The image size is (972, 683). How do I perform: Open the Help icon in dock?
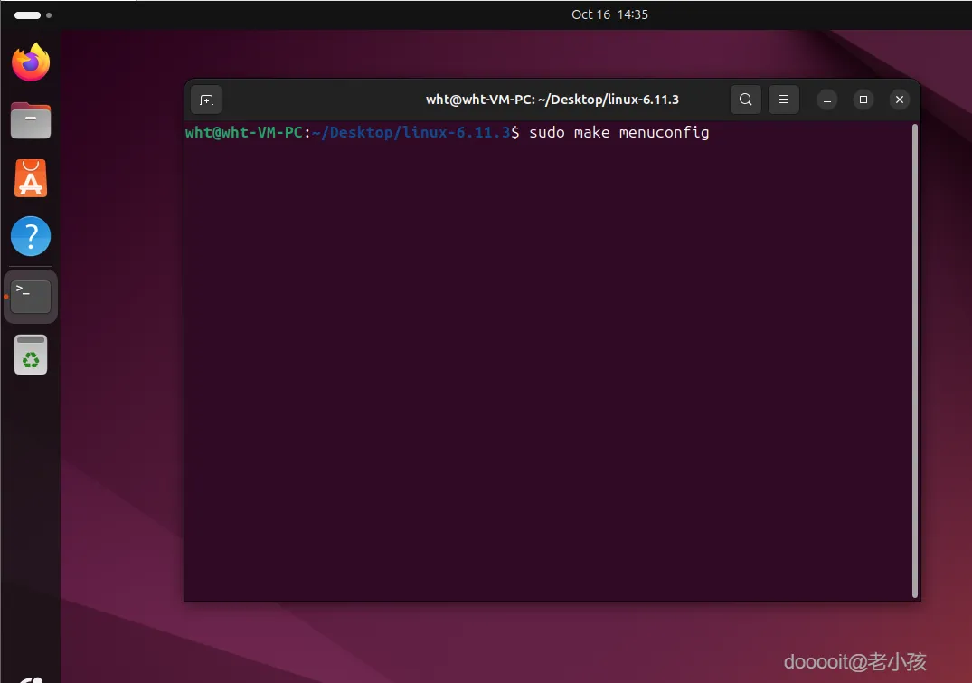click(x=31, y=236)
